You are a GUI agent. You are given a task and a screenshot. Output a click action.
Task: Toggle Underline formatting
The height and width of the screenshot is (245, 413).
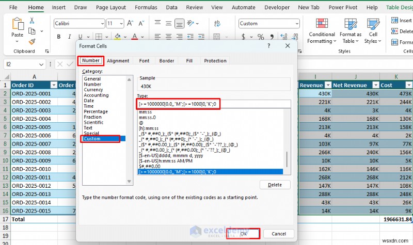click(x=80, y=37)
